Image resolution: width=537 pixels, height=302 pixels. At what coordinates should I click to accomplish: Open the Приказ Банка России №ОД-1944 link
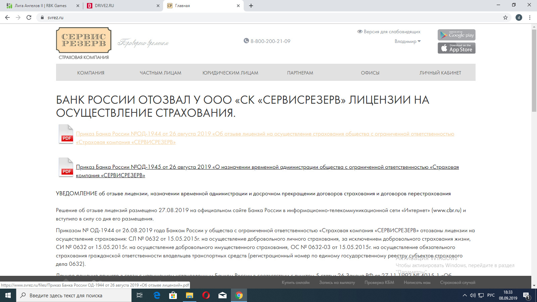(x=265, y=138)
